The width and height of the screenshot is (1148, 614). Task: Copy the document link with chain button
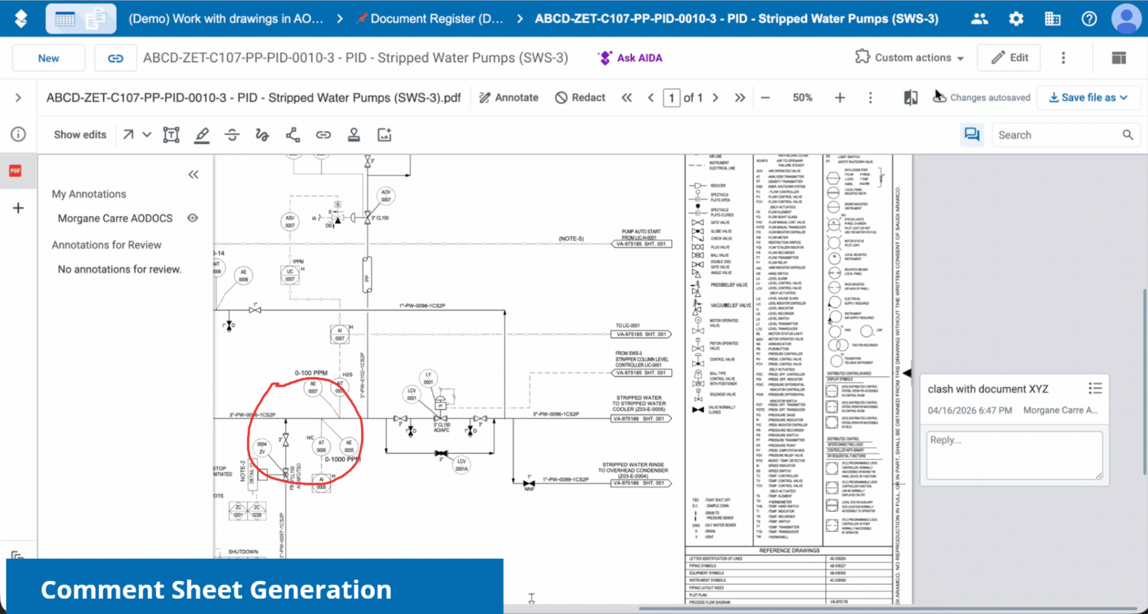115,58
